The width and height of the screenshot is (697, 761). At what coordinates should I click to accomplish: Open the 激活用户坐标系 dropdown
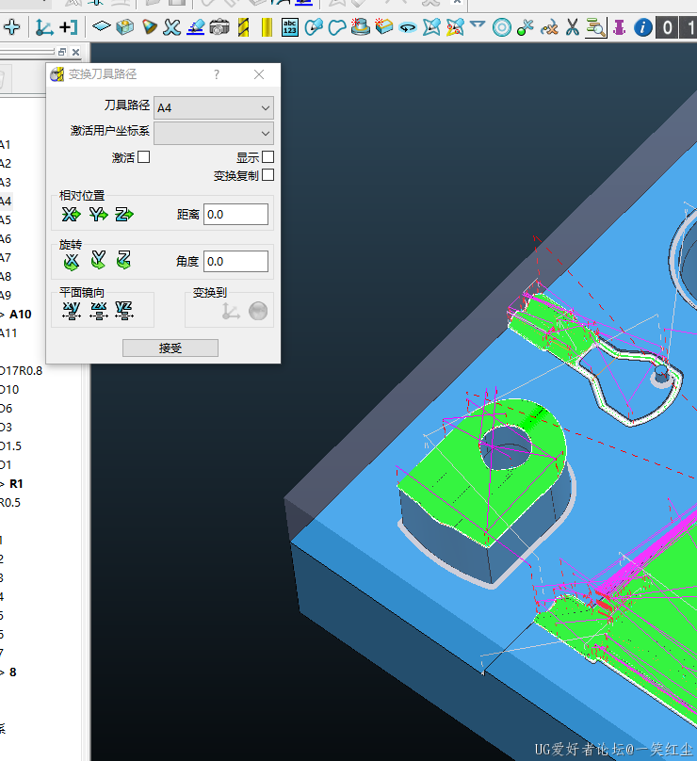coord(214,133)
